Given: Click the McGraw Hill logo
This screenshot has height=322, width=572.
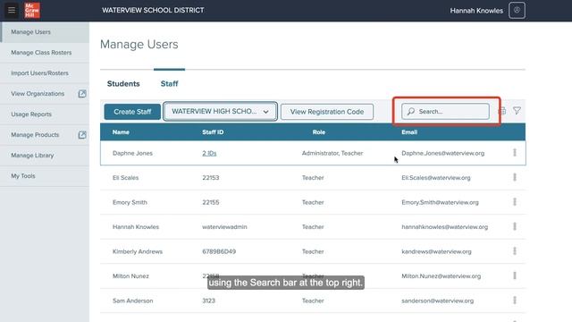Looking at the screenshot, I should coord(32,10).
